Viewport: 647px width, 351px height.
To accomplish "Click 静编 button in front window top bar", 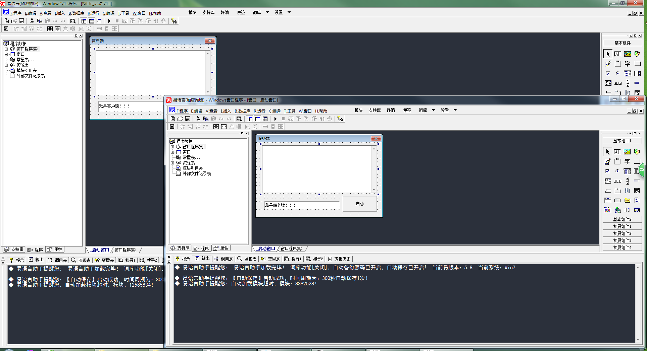I will click(391, 110).
